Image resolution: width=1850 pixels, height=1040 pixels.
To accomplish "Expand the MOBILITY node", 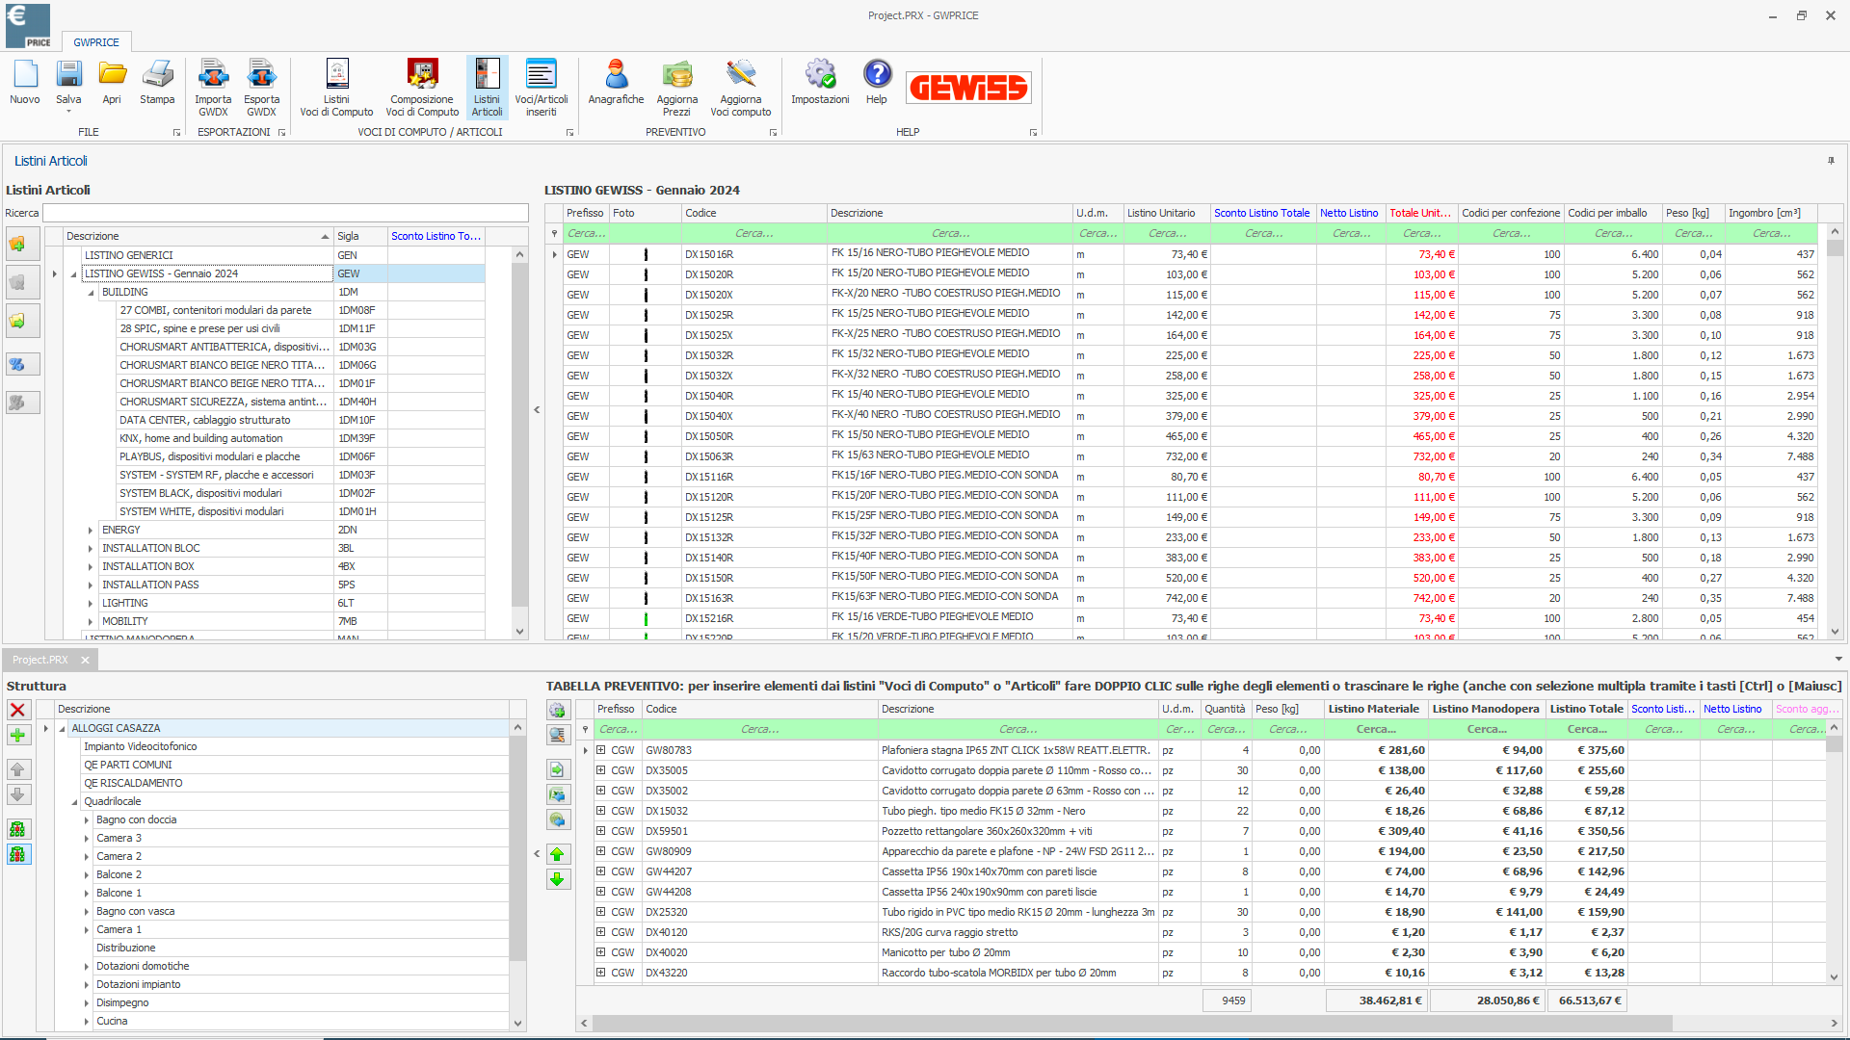I will (91, 622).
